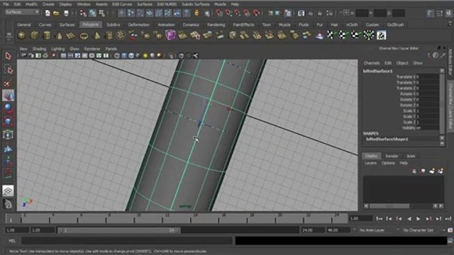Open the Channels menu in Channel Box
The height and width of the screenshot is (255, 454).
pyautogui.click(x=372, y=63)
